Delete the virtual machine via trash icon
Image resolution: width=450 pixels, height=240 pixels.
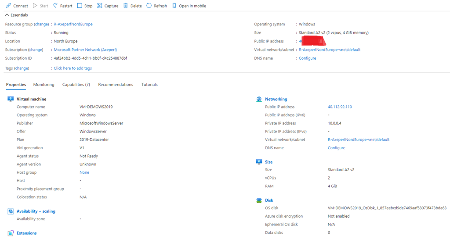coord(126,6)
